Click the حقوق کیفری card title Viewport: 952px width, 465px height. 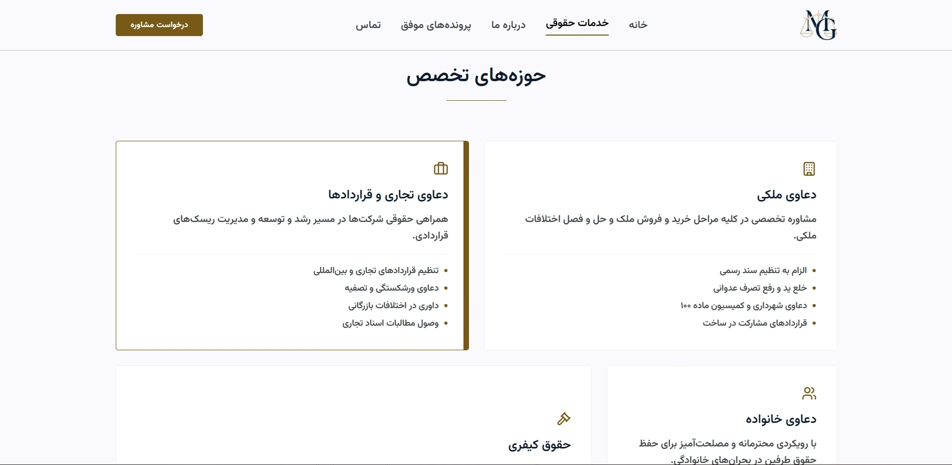(x=540, y=444)
